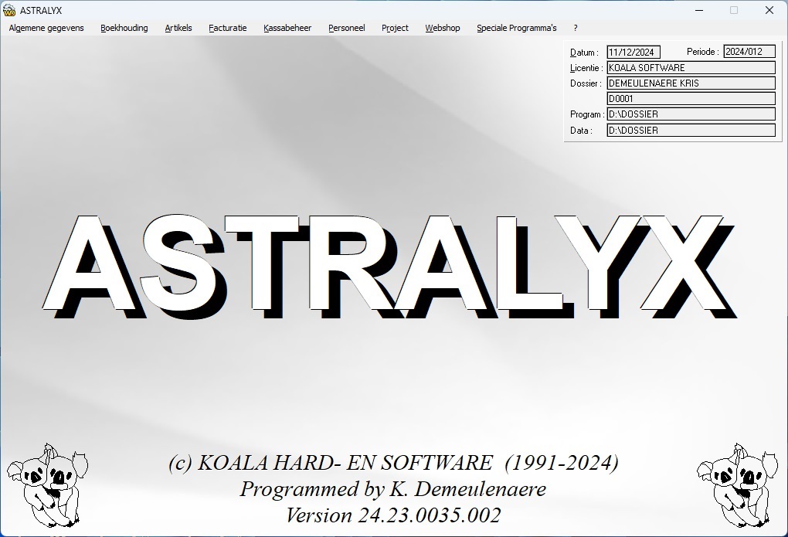The image size is (788, 537).
Task: Click the Program label
Action: (587, 114)
